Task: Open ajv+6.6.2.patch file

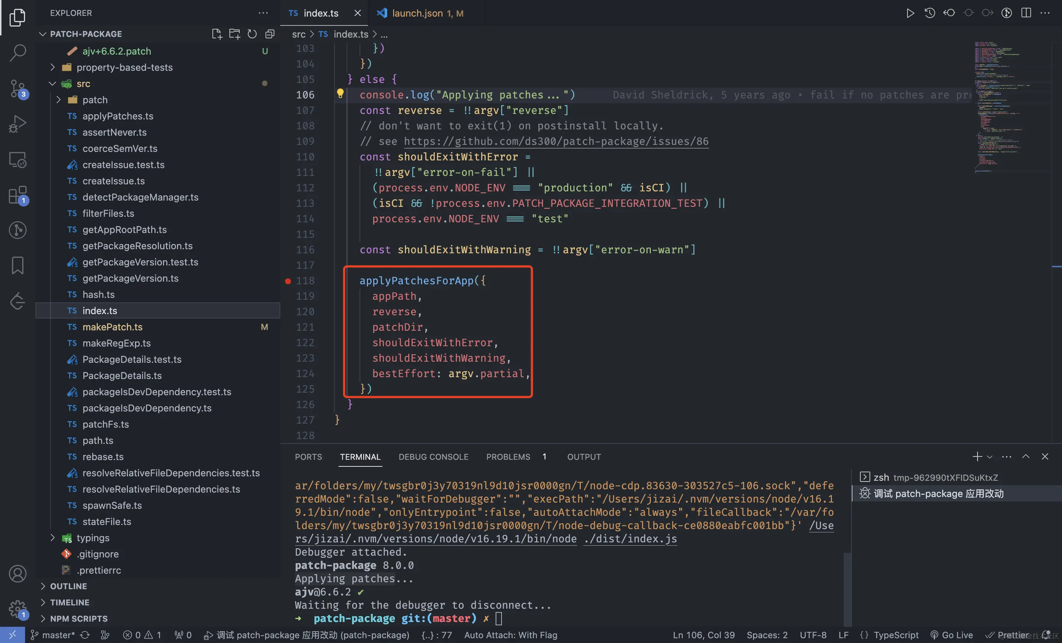Action: pos(157,51)
